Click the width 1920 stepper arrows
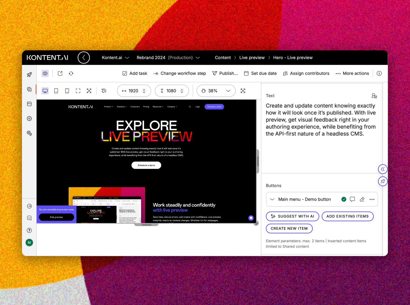Screen dimensions: 410x305 tap(144, 91)
